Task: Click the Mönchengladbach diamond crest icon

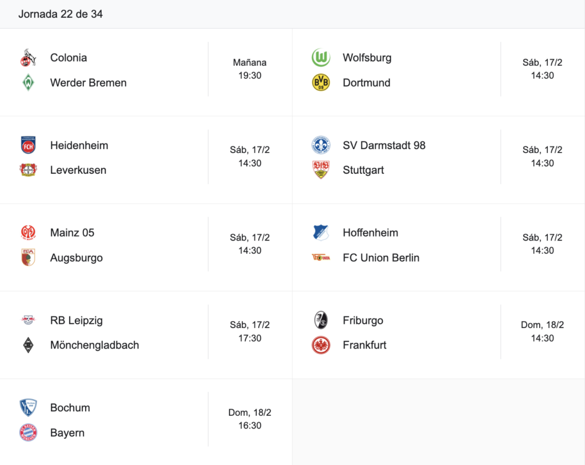Action: [x=28, y=345]
